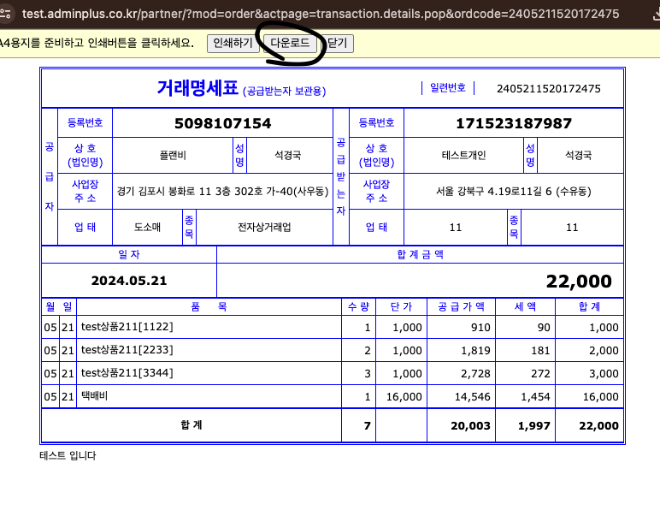660x522 pixels.
Task: Click the URL text in the address bar
Action: pos(321,14)
